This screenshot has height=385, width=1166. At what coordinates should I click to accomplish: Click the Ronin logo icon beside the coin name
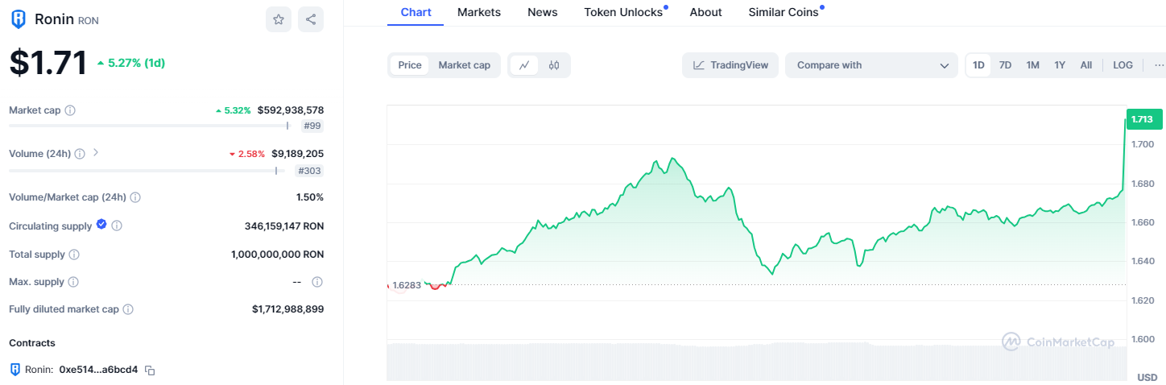(x=18, y=19)
